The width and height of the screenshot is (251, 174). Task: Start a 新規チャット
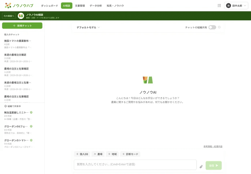(22, 26)
